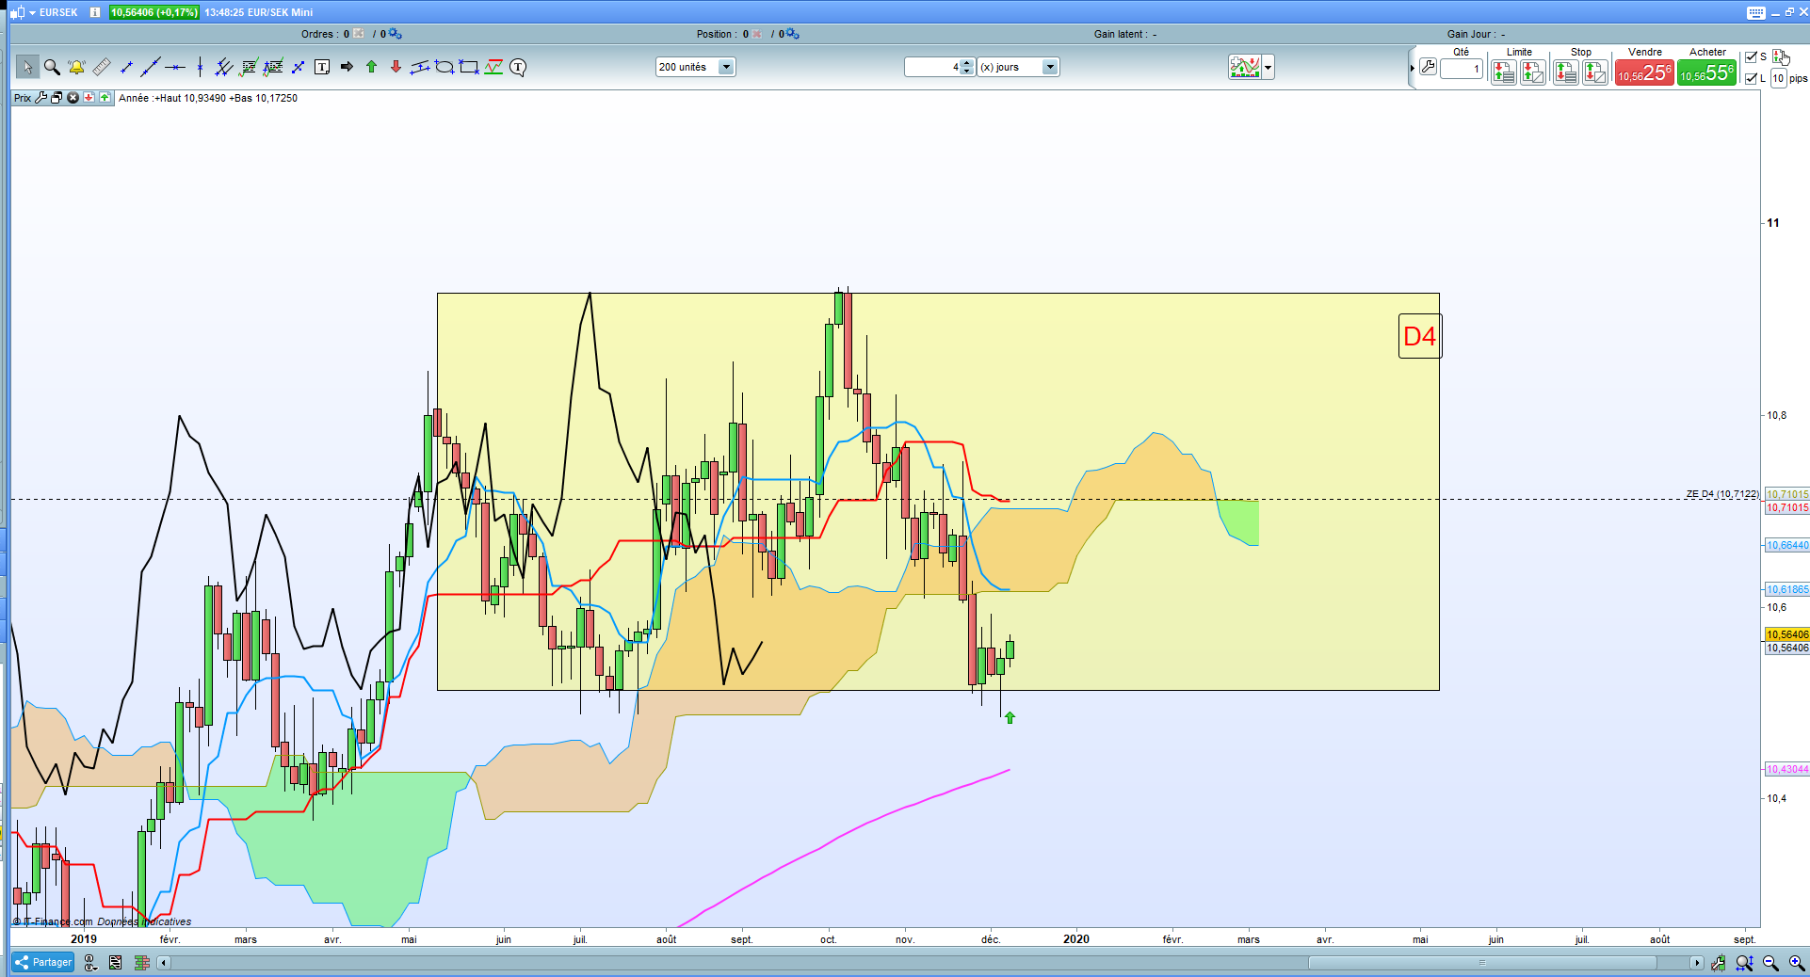This screenshot has width=1810, height=977.
Task: Select the green up arrow marker
Action: point(371,67)
